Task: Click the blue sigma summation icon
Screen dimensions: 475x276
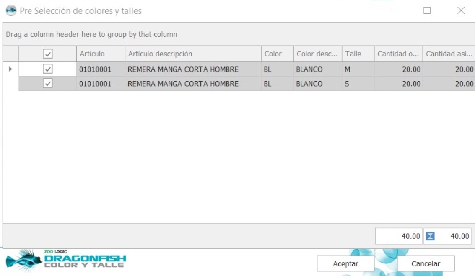Action: 429,235
